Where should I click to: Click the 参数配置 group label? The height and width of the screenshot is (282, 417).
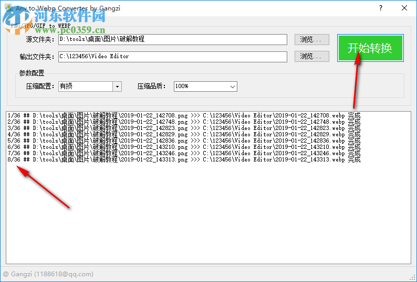click(x=32, y=73)
